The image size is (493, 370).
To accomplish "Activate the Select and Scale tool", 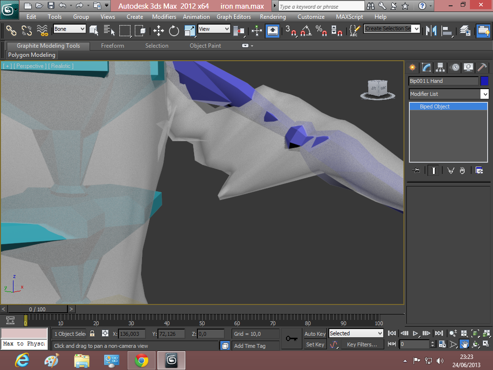I will 190,30.
